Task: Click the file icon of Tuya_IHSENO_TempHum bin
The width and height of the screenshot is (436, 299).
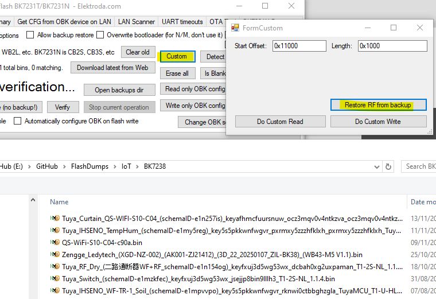Action: 55,230
